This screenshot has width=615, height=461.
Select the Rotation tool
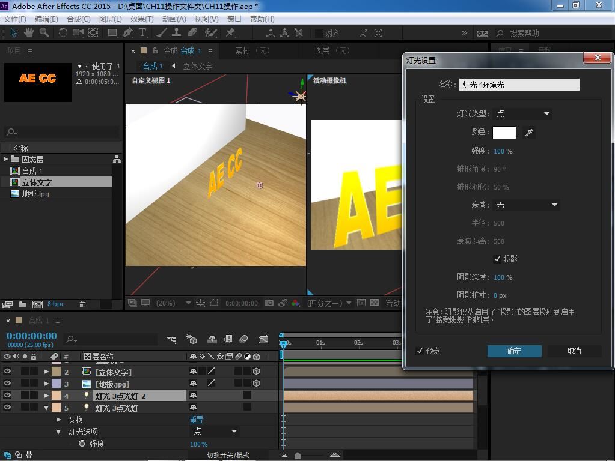[63, 33]
